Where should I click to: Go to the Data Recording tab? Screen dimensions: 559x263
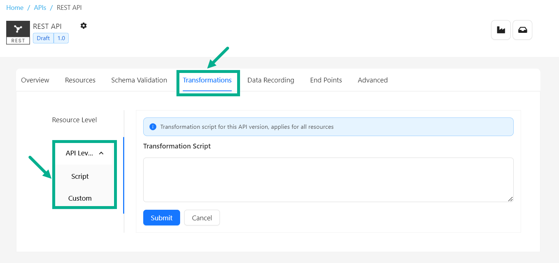tap(270, 80)
